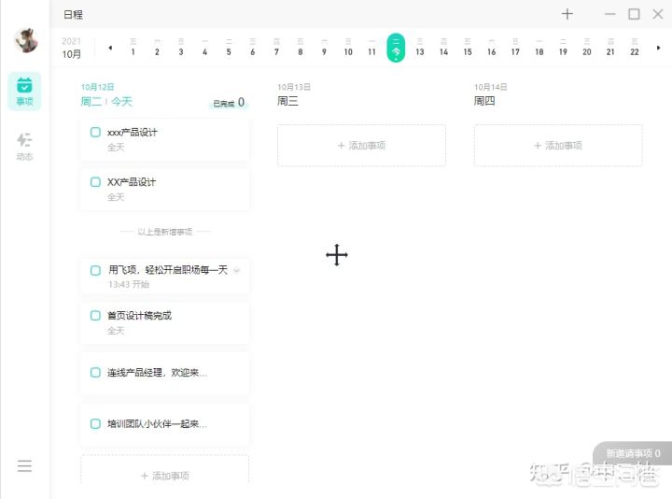Check off xxx产品设计 task
Image resolution: width=672 pixels, height=499 pixels.
[x=95, y=132]
